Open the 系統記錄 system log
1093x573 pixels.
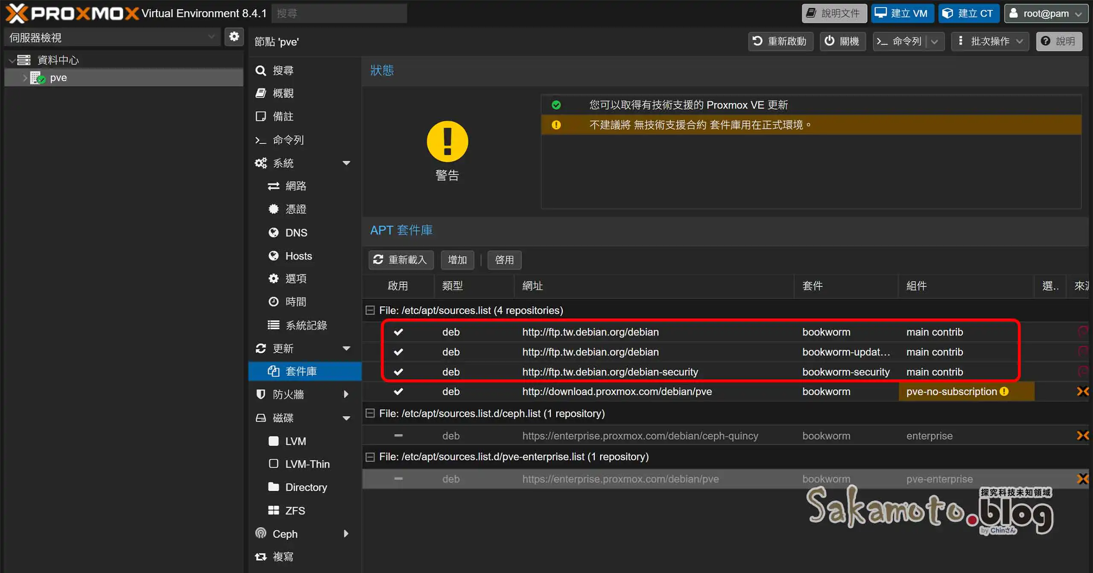274,325
